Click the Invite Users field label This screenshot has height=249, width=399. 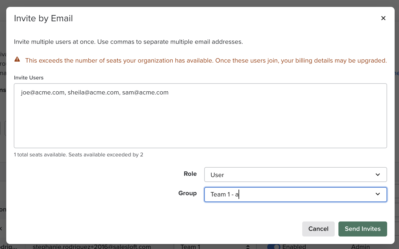pos(29,78)
